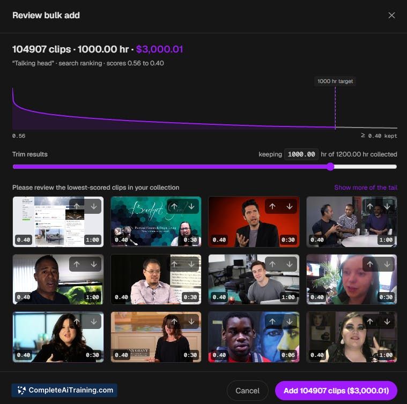407x404 pixels.
Task: Focus the keeping 1000.00 hours field
Action: click(x=301, y=154)
